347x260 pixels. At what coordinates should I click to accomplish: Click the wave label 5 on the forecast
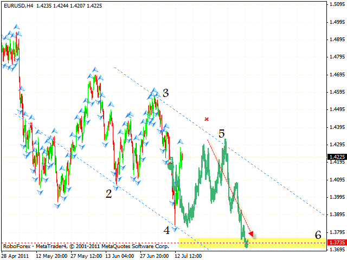click(222, 133)
